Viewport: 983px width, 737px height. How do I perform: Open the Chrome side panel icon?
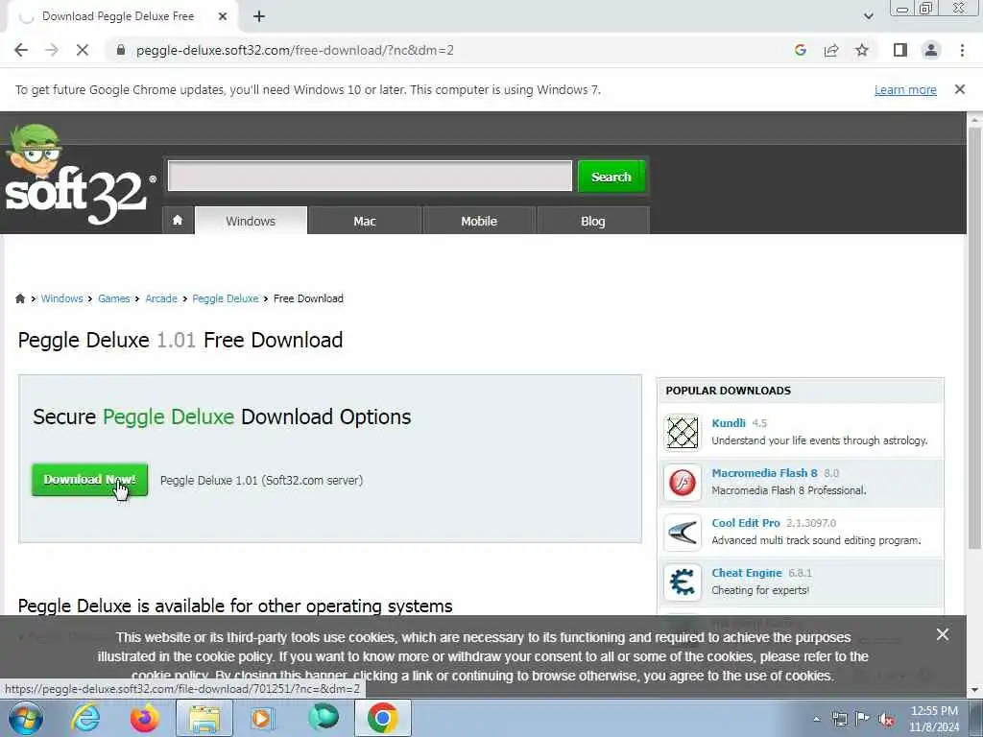click(x=900, y=50)
